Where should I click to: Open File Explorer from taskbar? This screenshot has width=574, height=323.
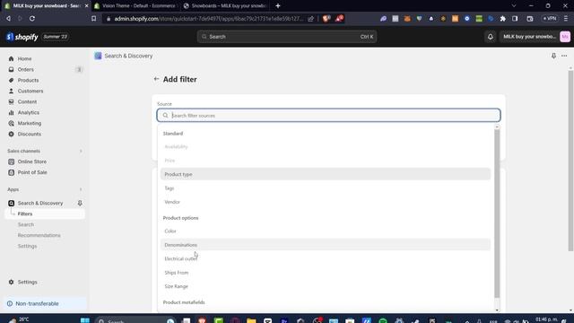point(251,321)
